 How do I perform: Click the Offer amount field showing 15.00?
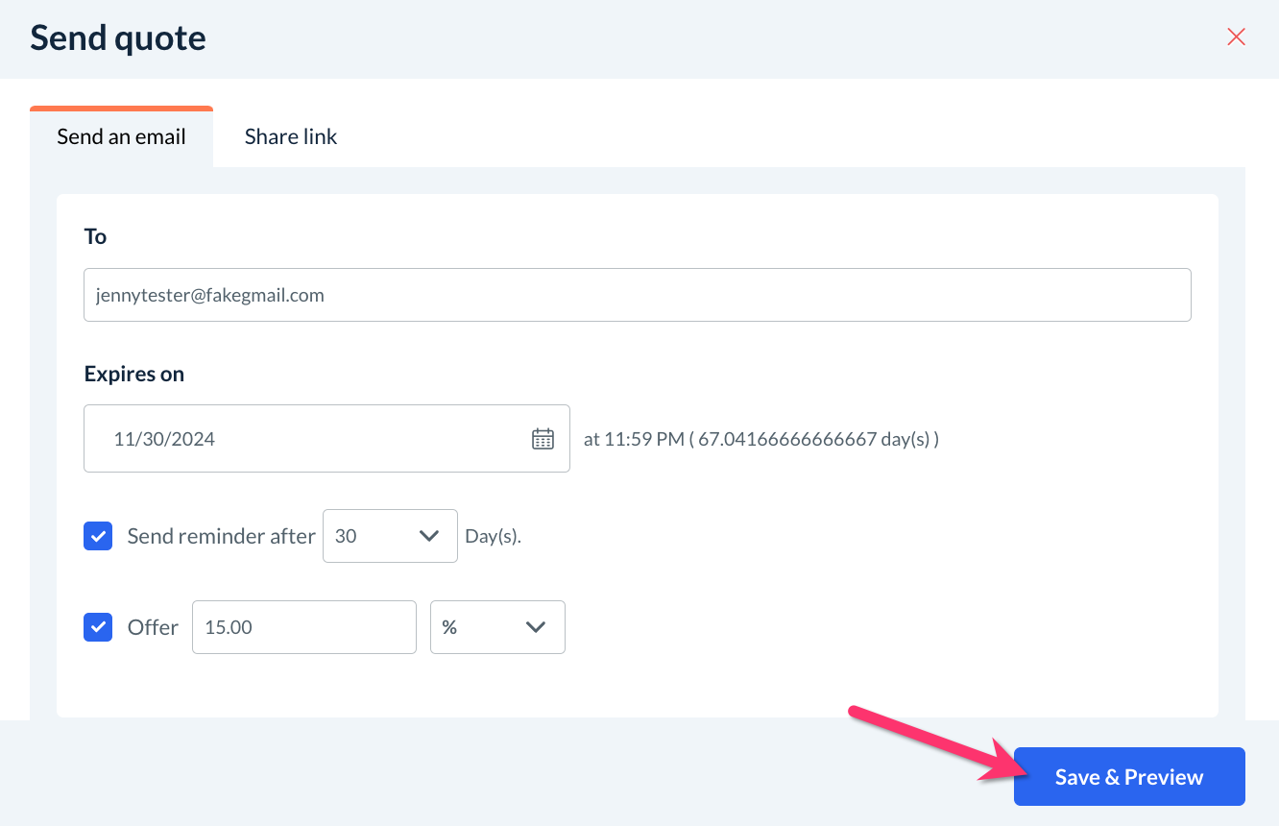point(304,627)
